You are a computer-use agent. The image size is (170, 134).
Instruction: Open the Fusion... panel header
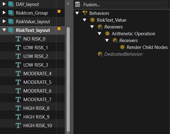coord(121,5)
